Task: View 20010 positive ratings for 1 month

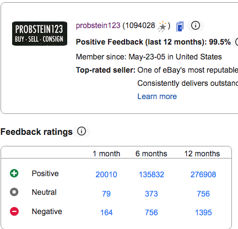Action: tap(106, 175)
